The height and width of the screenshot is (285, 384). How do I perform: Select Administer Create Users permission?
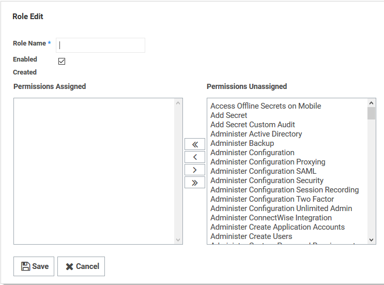pos(251,236)
